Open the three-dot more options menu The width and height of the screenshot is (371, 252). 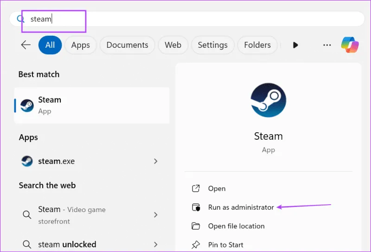tap(327, 45)
